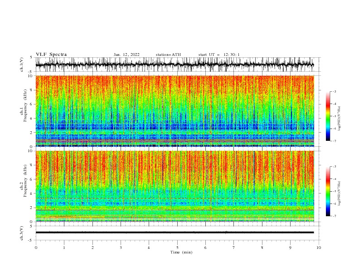Viewport: 359px width, 278px height.
Task: Click time axis tick label "3"
Action: click(x=121, y=248)
